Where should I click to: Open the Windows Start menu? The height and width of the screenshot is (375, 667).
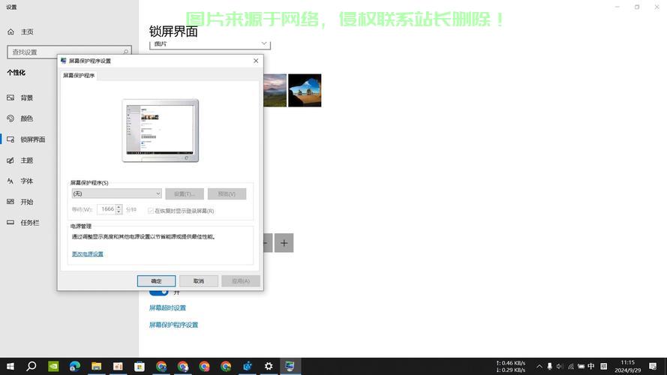(11, 366)
